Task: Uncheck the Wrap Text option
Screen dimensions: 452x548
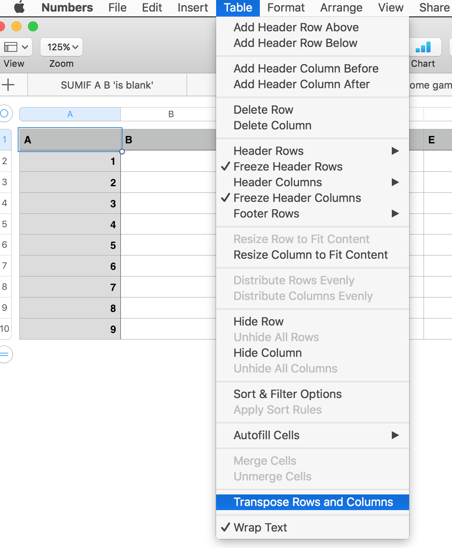Action: pyautogui.click(x=260, y=527)
